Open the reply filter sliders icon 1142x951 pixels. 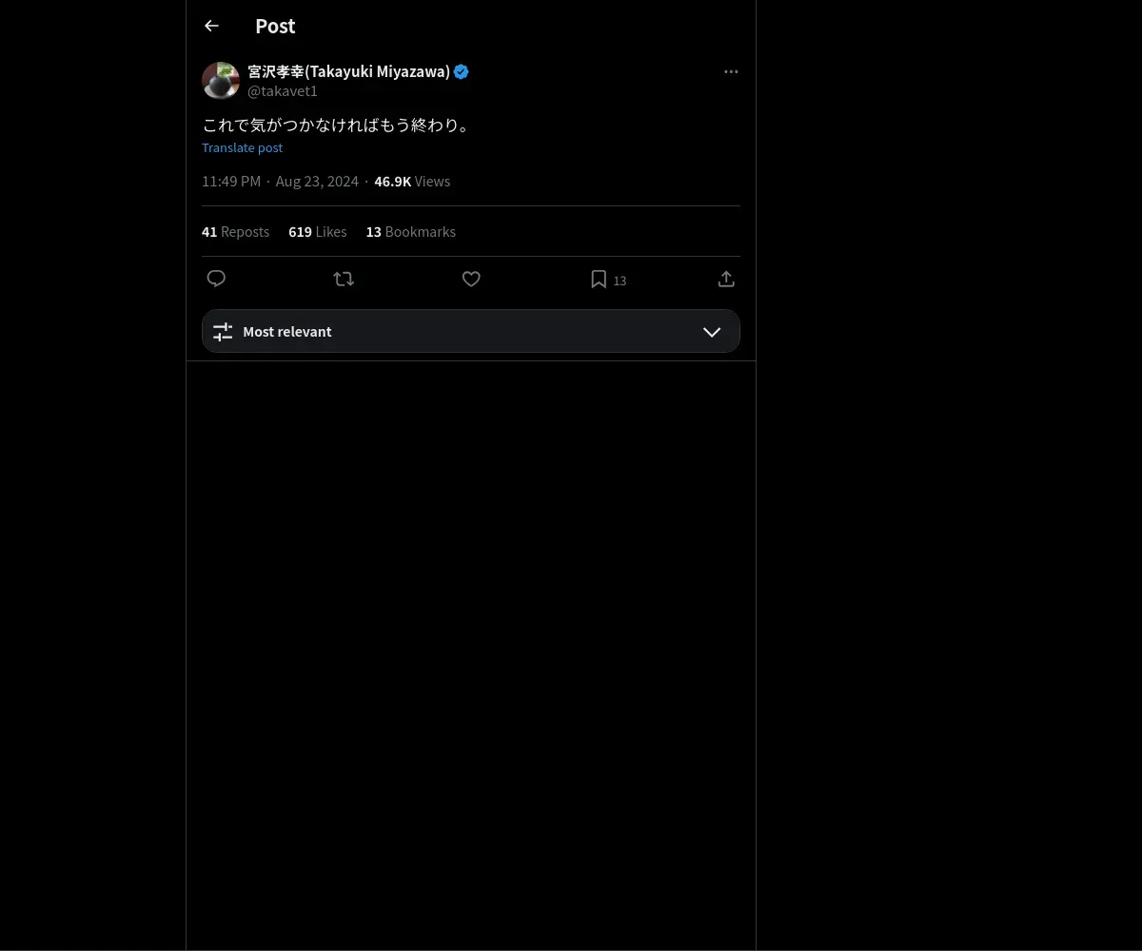tap(223, 331)
